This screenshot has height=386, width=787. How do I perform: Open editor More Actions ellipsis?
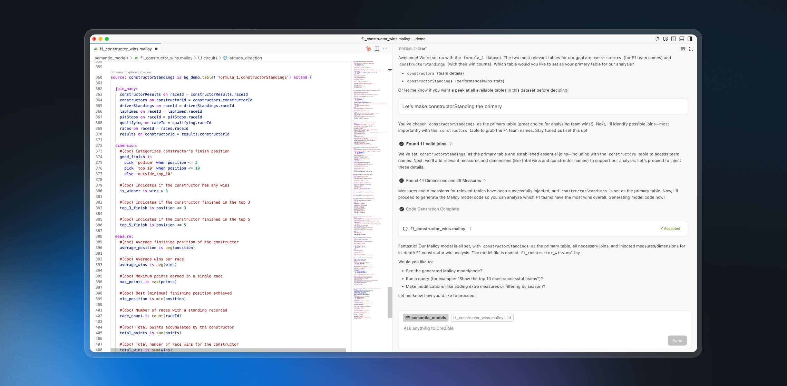coord(385,49)
